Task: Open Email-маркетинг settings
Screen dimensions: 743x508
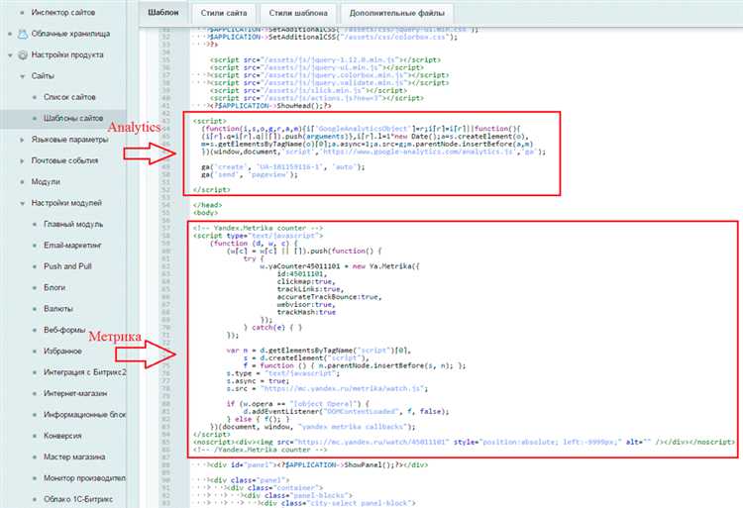Action: coord(72,246)
